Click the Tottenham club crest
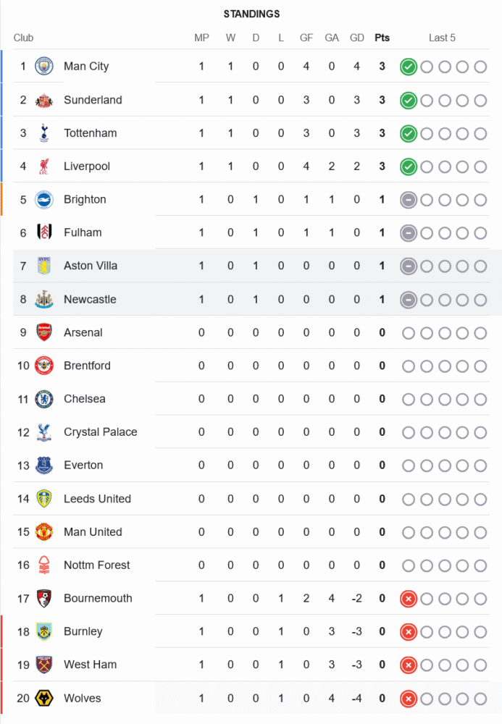The image size is (502, 724). 44,133
